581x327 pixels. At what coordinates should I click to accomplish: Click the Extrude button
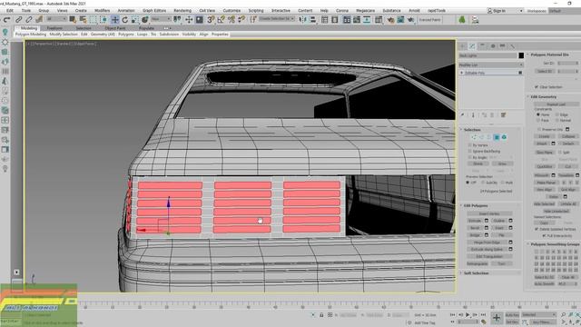(475, 221)
